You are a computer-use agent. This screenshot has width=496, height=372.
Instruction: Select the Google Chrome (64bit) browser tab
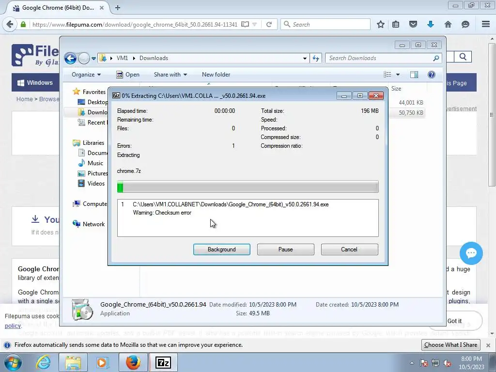click(x=58, y=8)
